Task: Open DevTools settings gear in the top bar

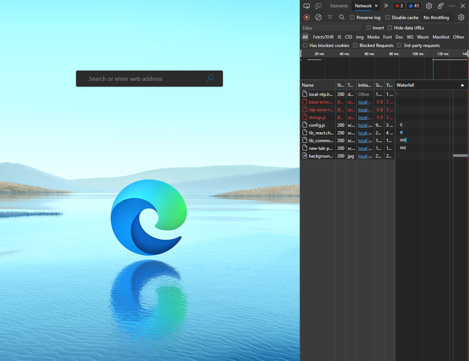Action: (x=429, y=6)
